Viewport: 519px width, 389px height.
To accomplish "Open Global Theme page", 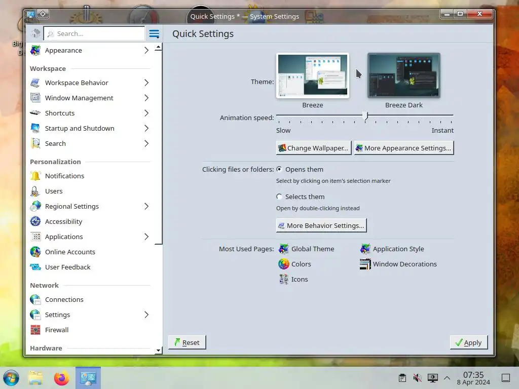I will (306, 249).
